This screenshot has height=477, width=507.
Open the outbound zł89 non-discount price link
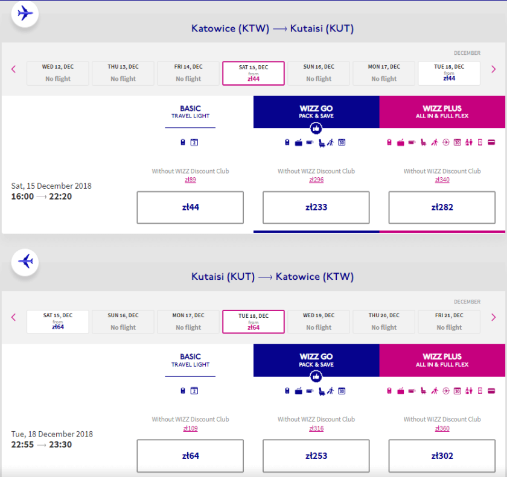190,180
